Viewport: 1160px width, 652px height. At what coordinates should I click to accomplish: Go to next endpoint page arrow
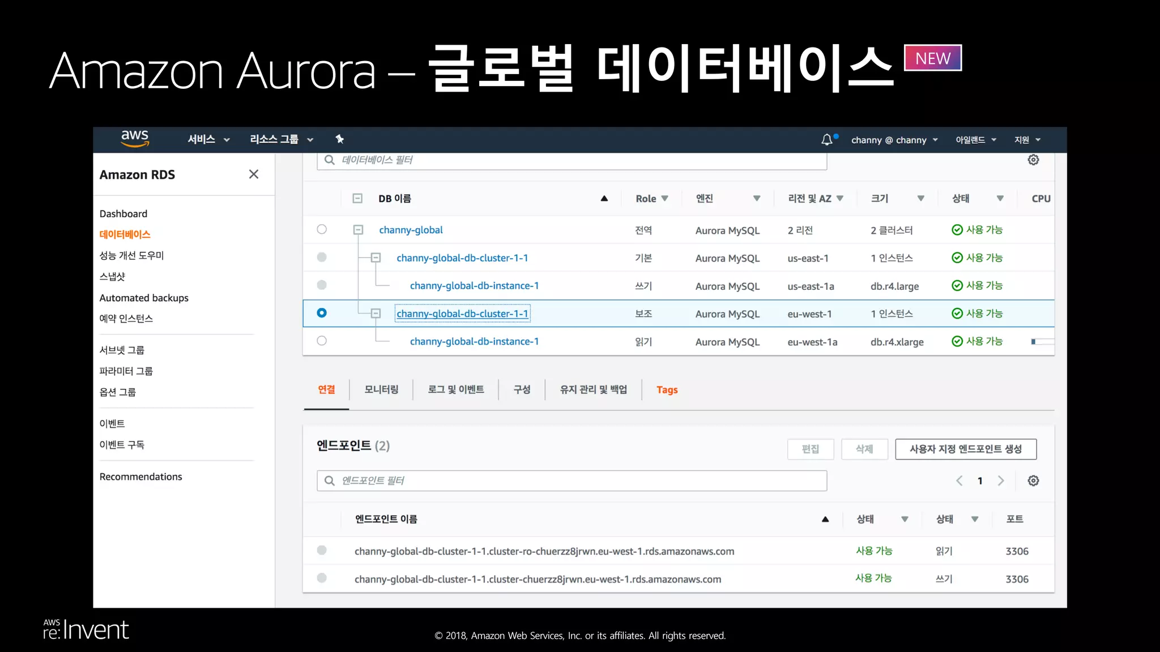[x=1001, y=481]
